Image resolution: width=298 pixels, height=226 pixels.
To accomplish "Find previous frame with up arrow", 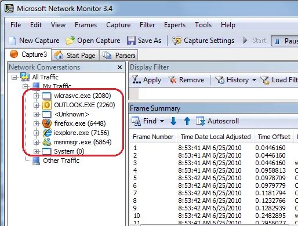I will (x=187, y=121).
